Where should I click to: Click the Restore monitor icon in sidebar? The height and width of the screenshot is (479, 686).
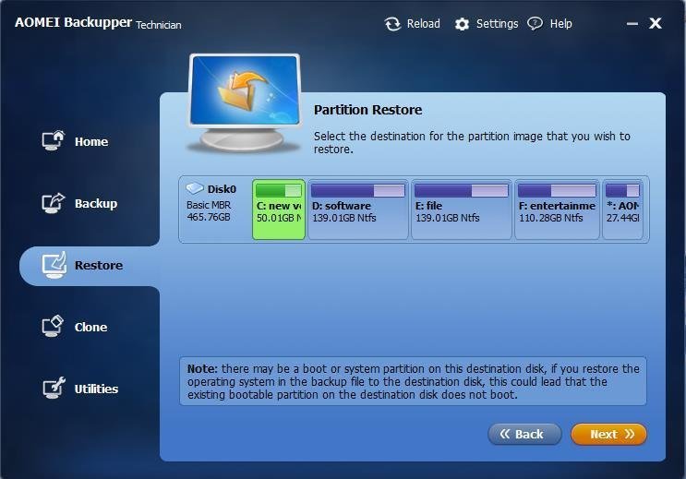[x=54, y=265]
